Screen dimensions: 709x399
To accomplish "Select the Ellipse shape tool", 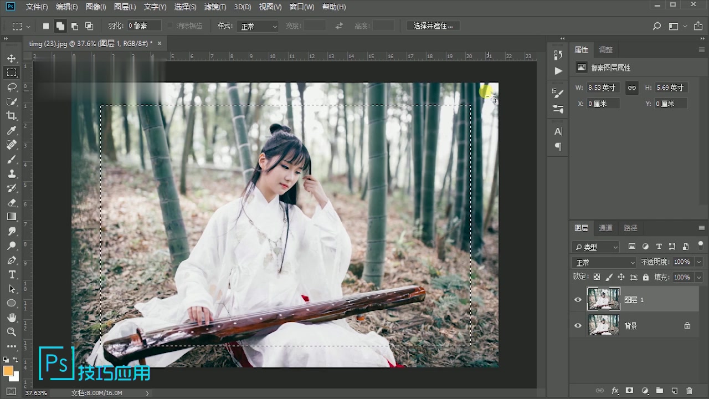I will tap(12, 303).
